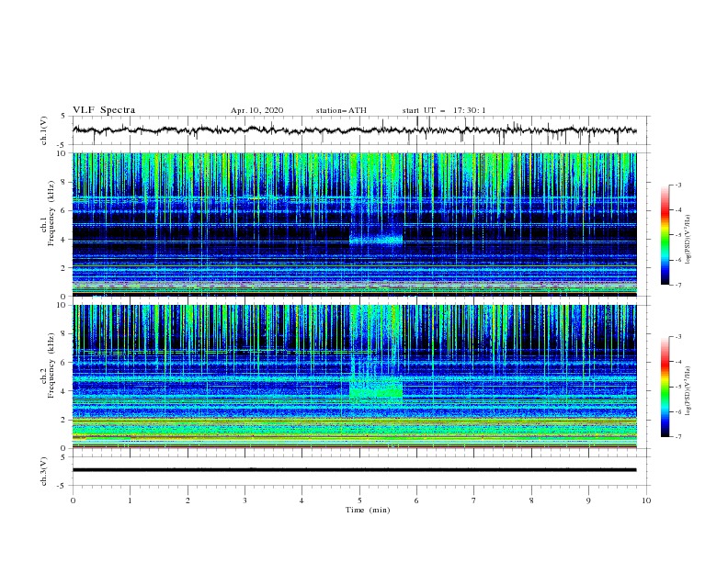Click the "1" tick on the Time axis
The width and height of the screenshot is (728, 562).
click(130, 500)
